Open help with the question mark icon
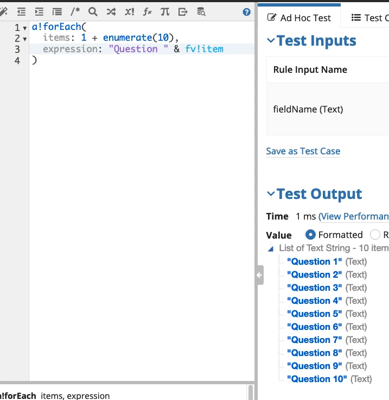Screen dimensions: 389x400 pyautogui.click(x=246, y=12)
